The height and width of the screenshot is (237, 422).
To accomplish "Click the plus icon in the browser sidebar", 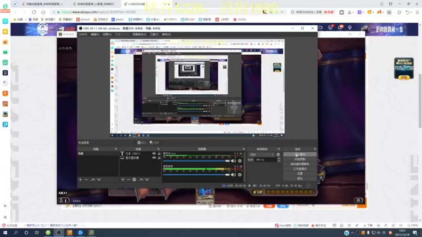I will pos(5,206).
